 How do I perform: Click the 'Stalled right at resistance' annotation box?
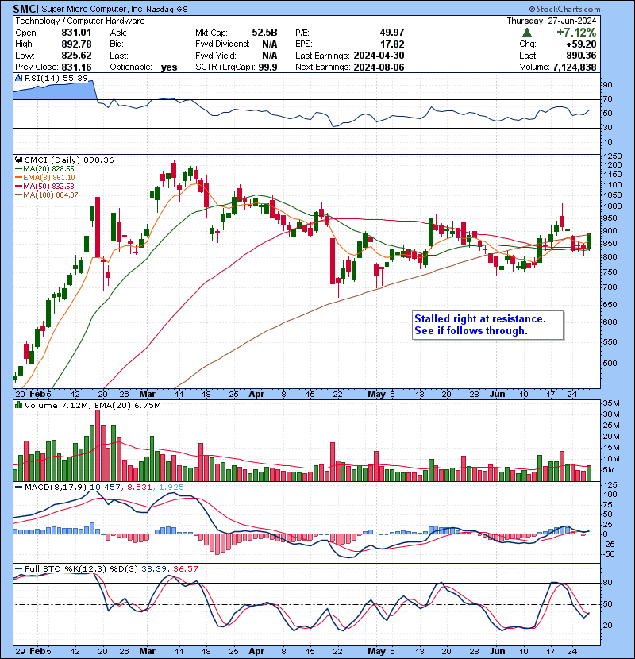(487, 325)
